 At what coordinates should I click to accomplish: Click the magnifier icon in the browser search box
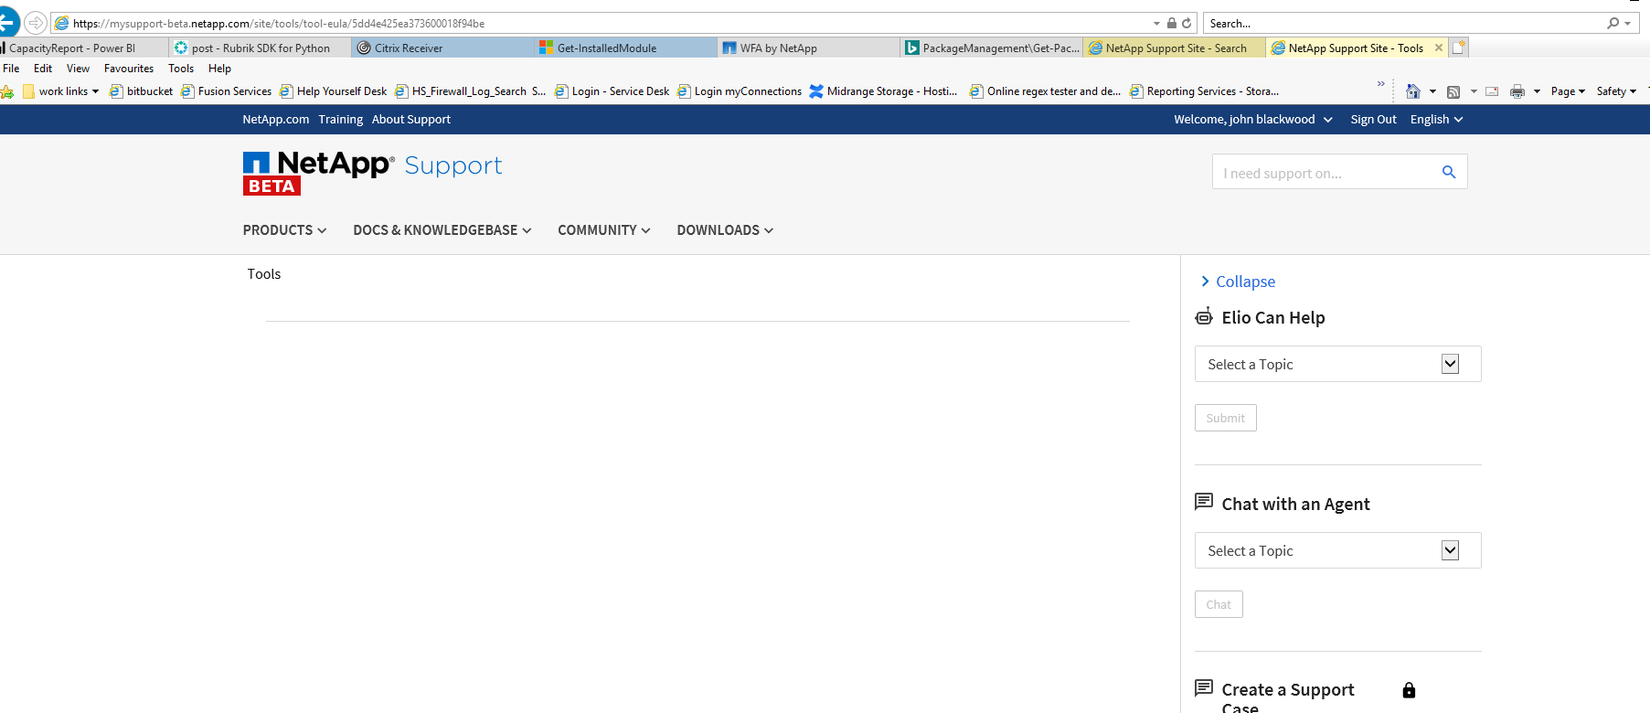click(x=1613, y=23)
